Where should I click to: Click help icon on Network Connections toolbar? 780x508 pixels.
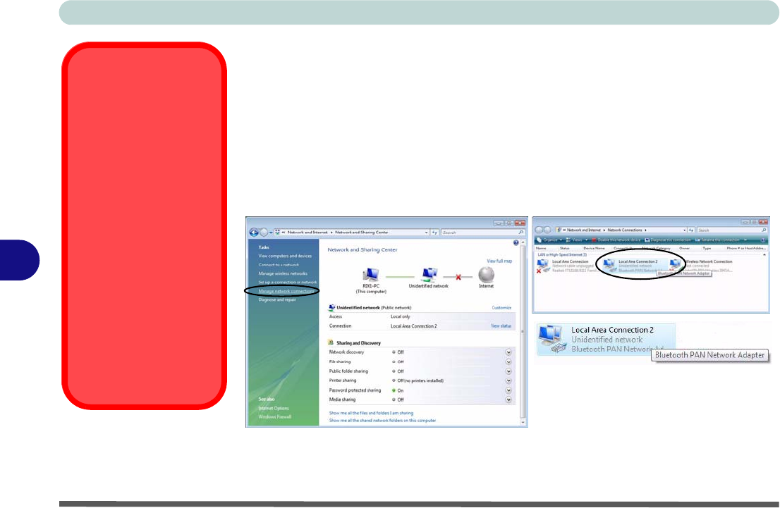click(763, 240)
